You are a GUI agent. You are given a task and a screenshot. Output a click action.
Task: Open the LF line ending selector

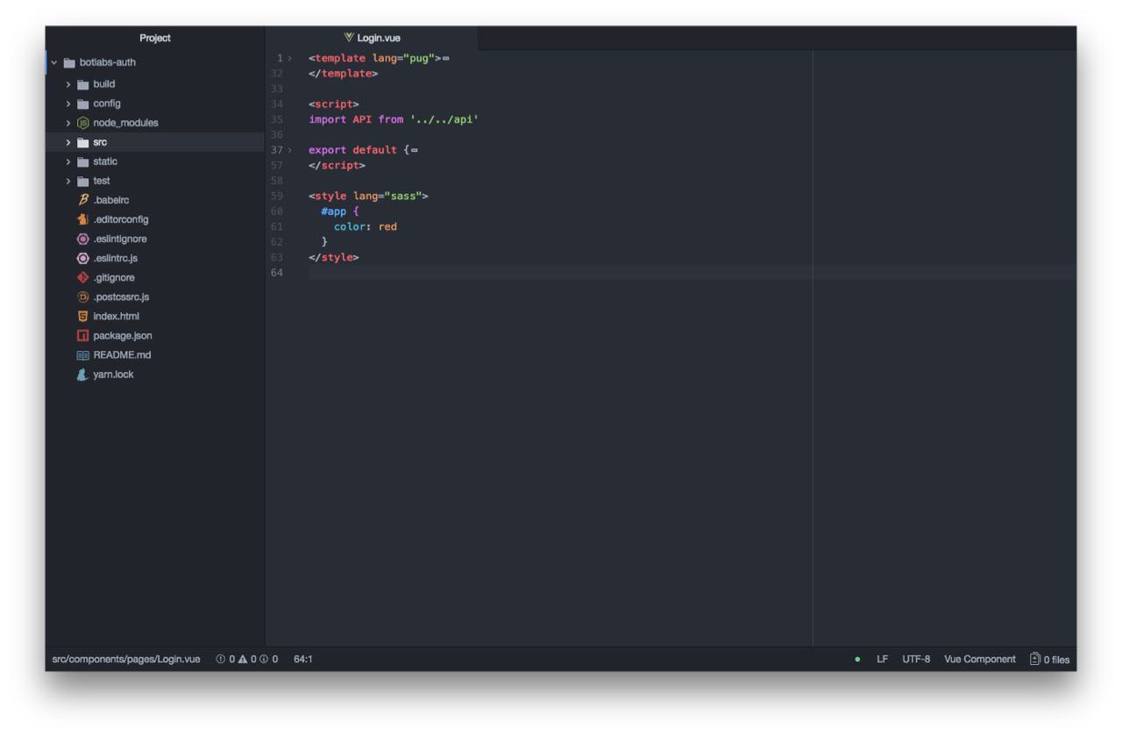(882, 659)
